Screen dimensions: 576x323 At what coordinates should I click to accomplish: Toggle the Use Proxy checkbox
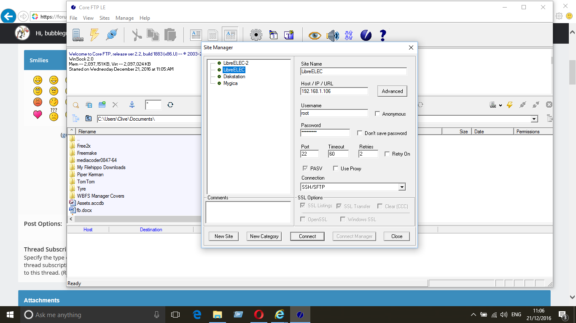(336, 169)
